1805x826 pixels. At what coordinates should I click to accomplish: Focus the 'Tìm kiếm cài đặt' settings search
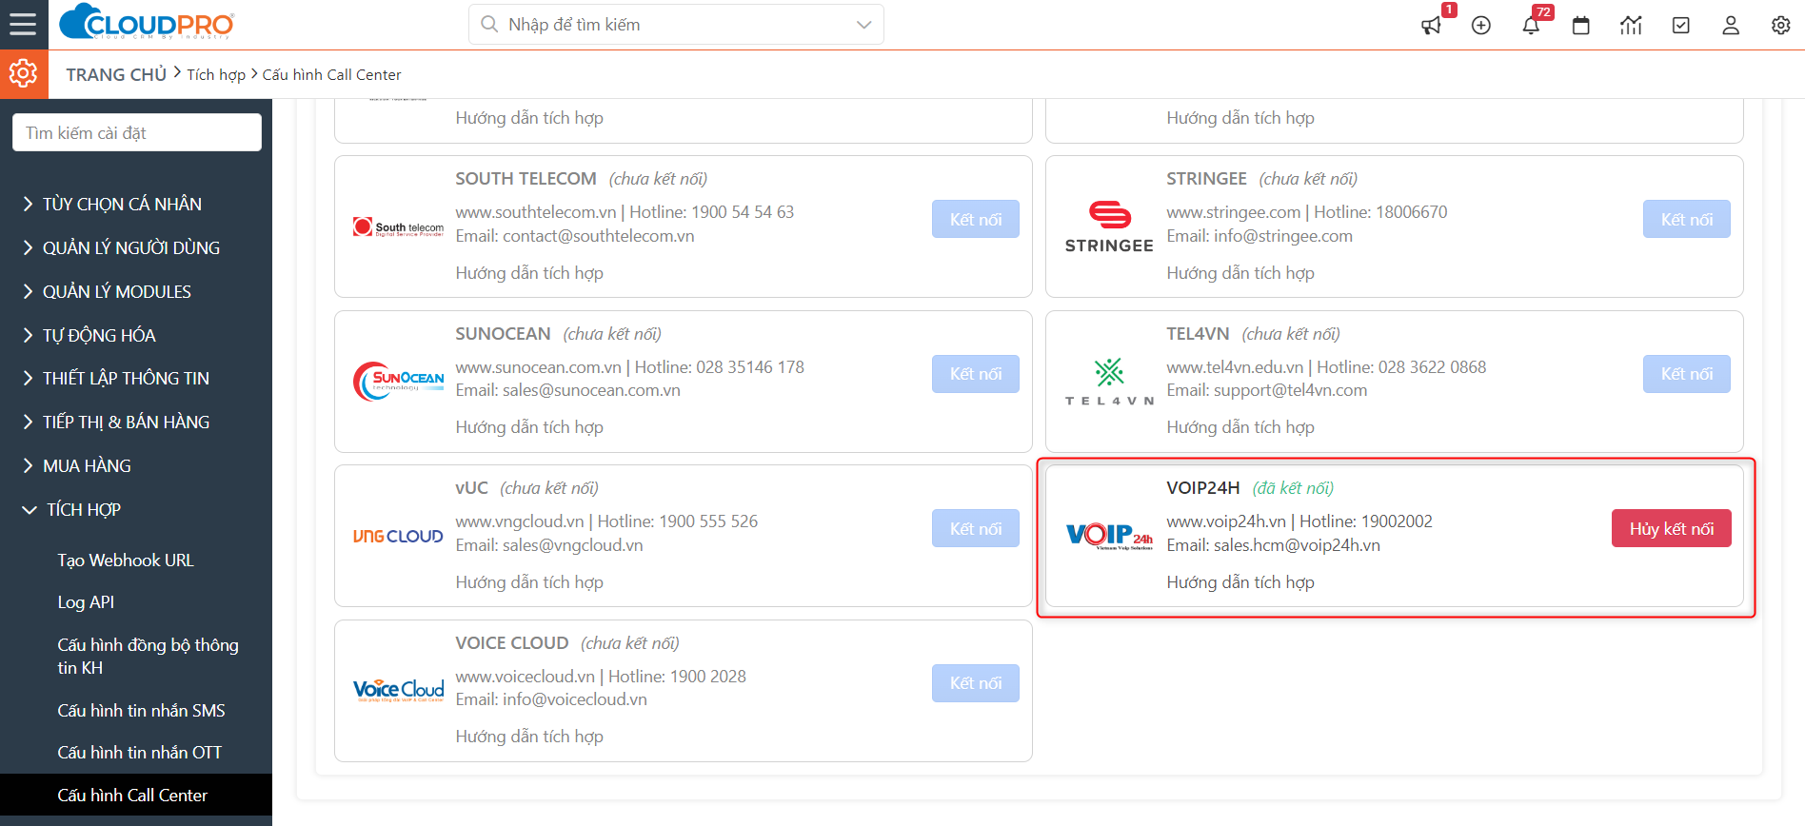click(137, 132)
